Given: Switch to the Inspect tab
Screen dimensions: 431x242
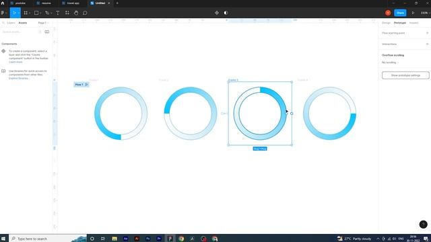Looking at the screenshot, I should [413, 23].
